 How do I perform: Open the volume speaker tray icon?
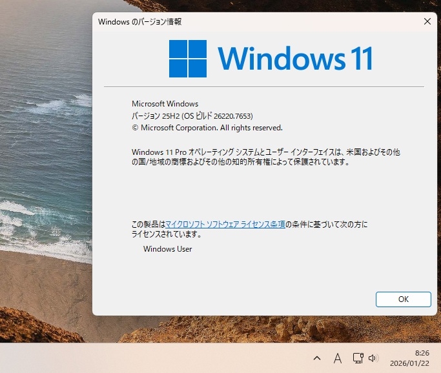coord(373,358)
